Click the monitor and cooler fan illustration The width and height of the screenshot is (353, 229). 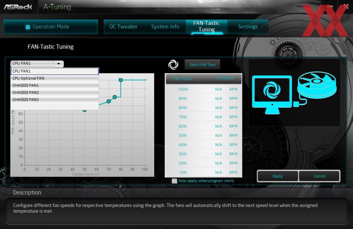[294, 93]
